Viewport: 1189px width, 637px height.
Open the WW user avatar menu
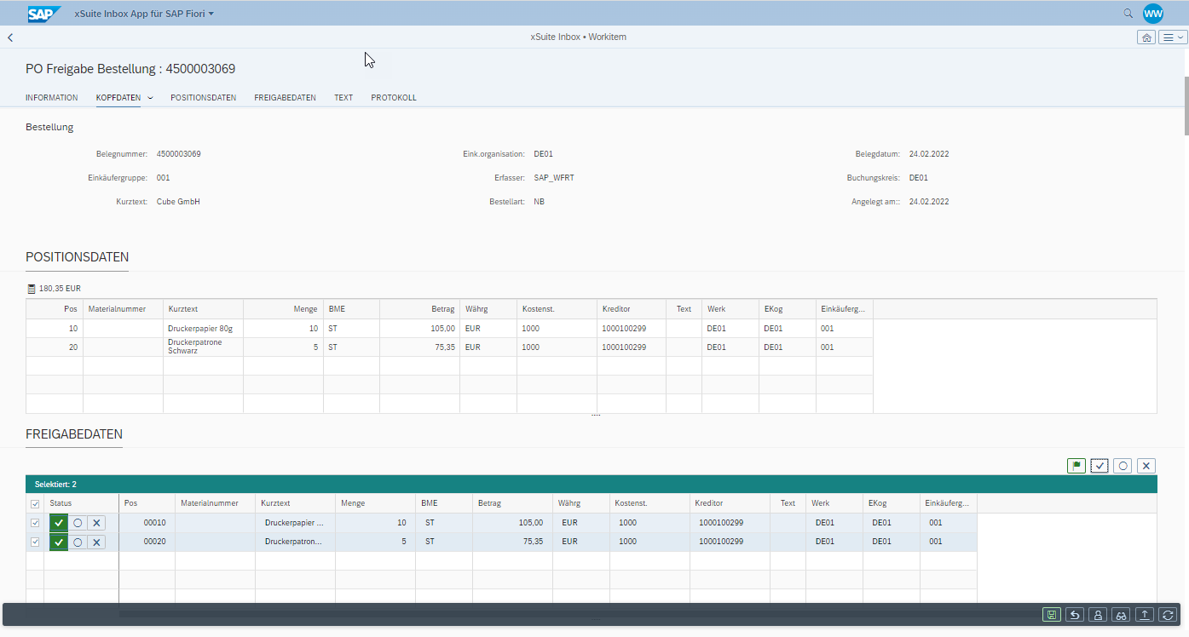1153,14
